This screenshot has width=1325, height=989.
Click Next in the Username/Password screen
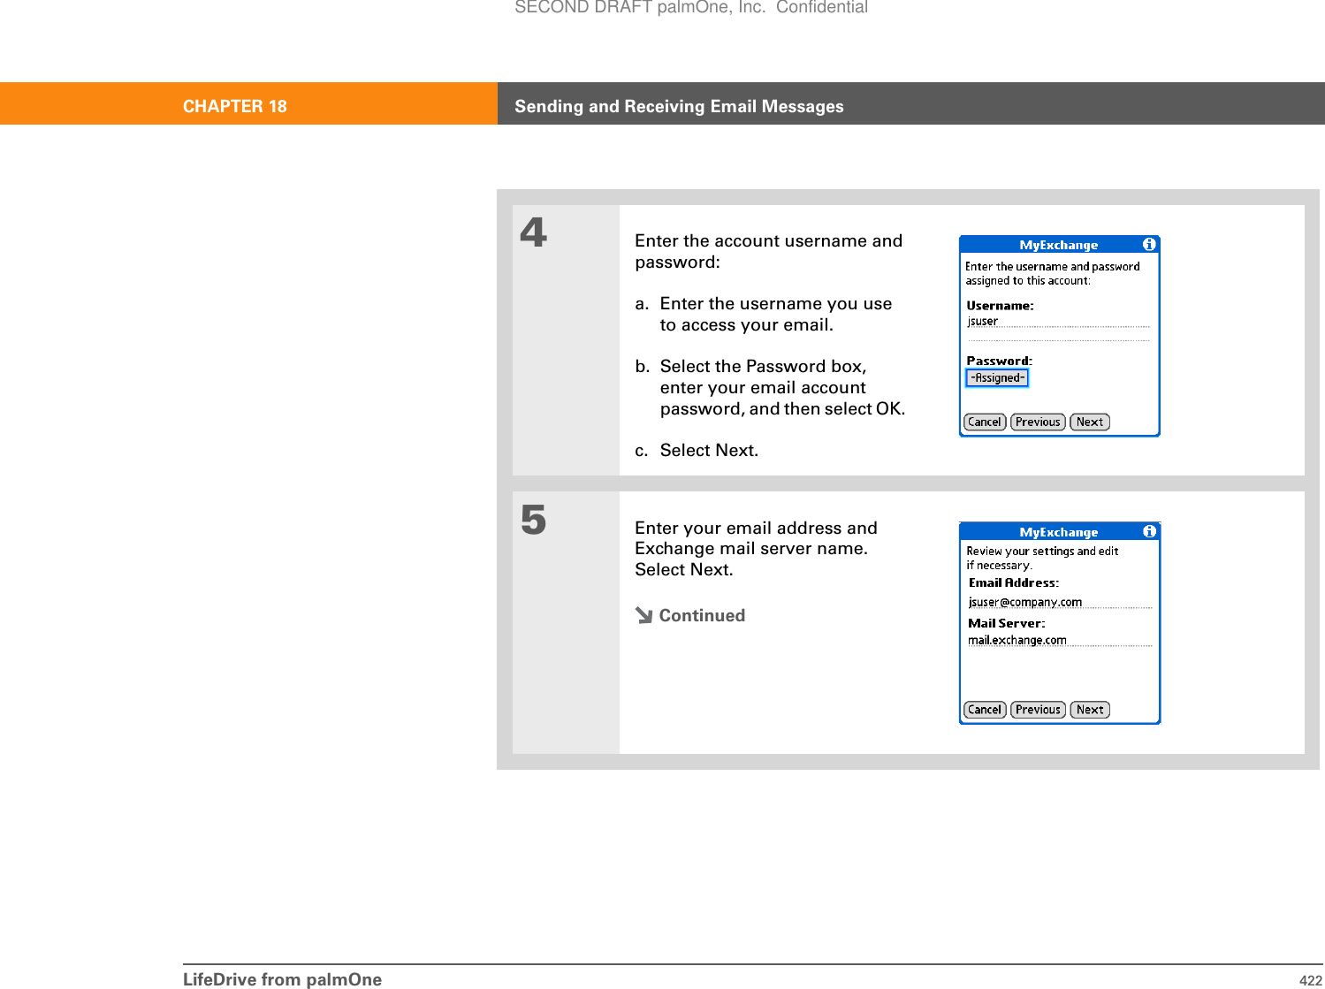tap(1090, 422)
